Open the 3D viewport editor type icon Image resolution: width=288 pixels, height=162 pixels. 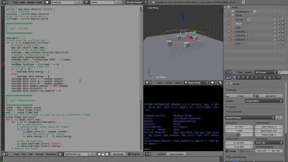pyautogui.click(x=148, y=83)
